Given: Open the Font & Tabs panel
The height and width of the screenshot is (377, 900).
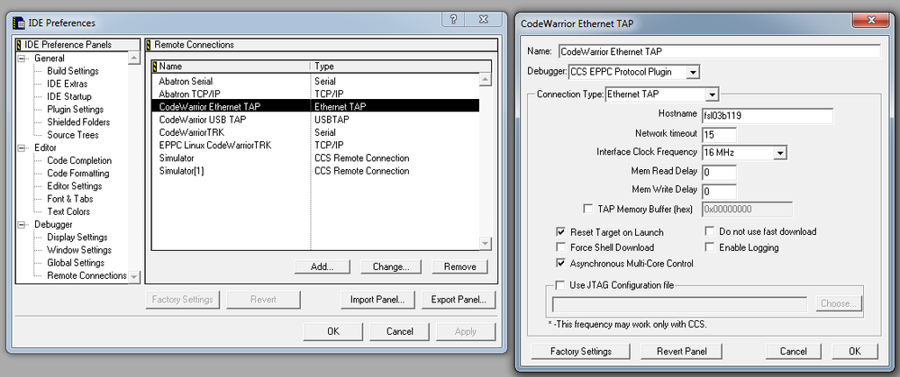Looking at the screenshot, I should point(70,199).
